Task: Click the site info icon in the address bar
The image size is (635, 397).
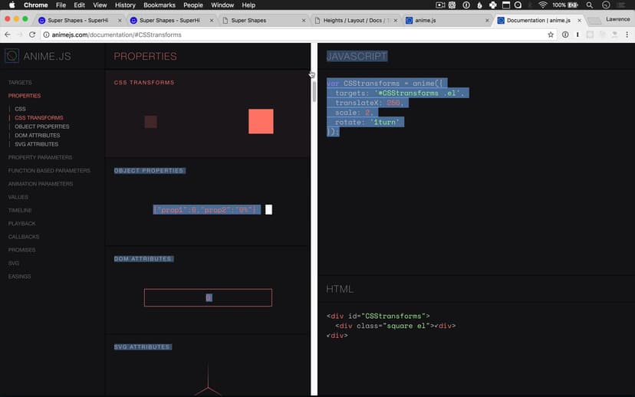Action: click(45, 34)
